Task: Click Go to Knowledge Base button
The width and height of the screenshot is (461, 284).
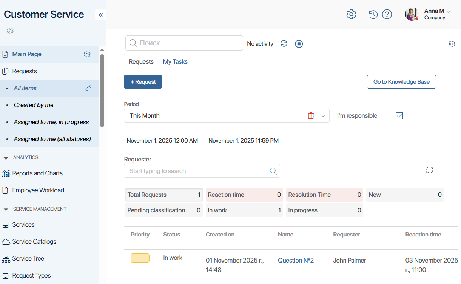Action: [401, 82]
